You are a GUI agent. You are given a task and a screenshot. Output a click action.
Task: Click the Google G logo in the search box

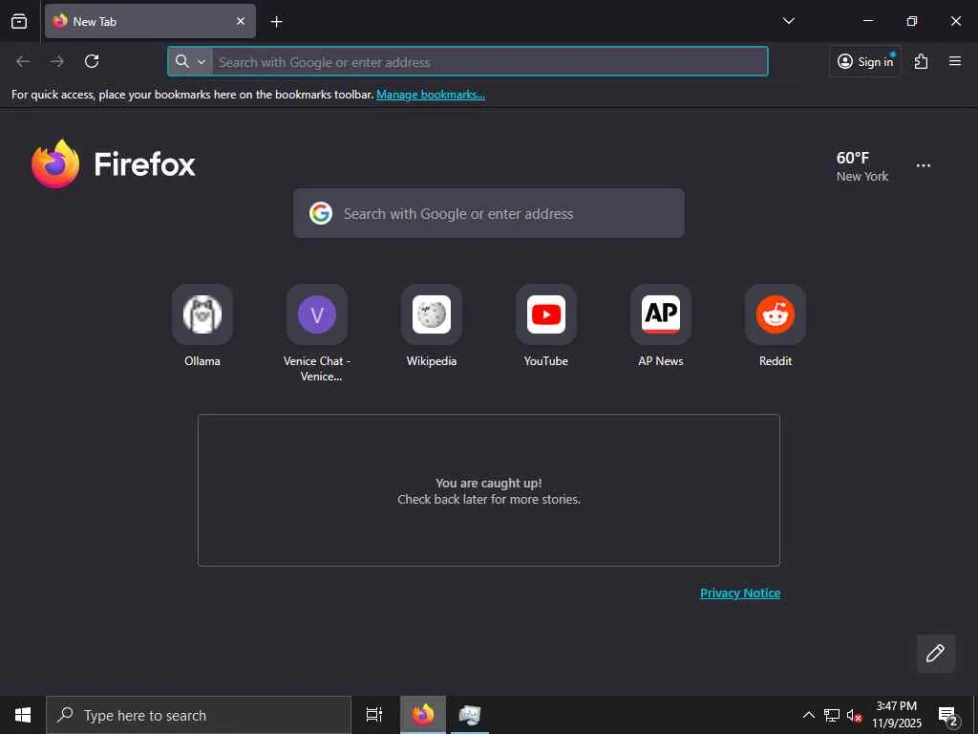[321, 213]
